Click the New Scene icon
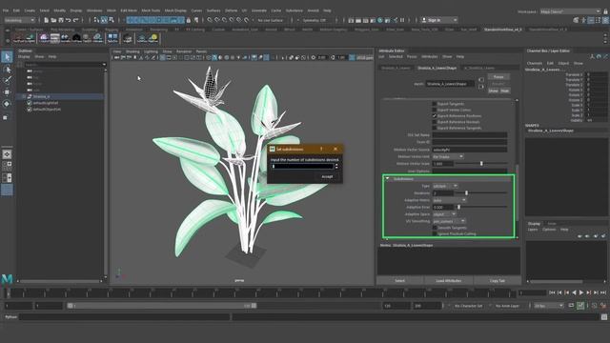Screen dimensions: 610x343 (x=47, y=20)
